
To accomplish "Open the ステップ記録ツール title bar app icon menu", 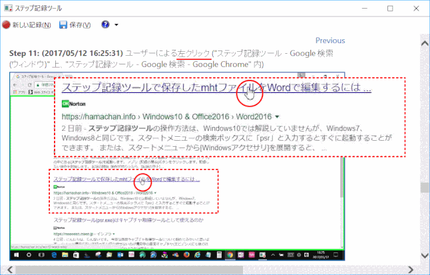I will click(8, 8).
